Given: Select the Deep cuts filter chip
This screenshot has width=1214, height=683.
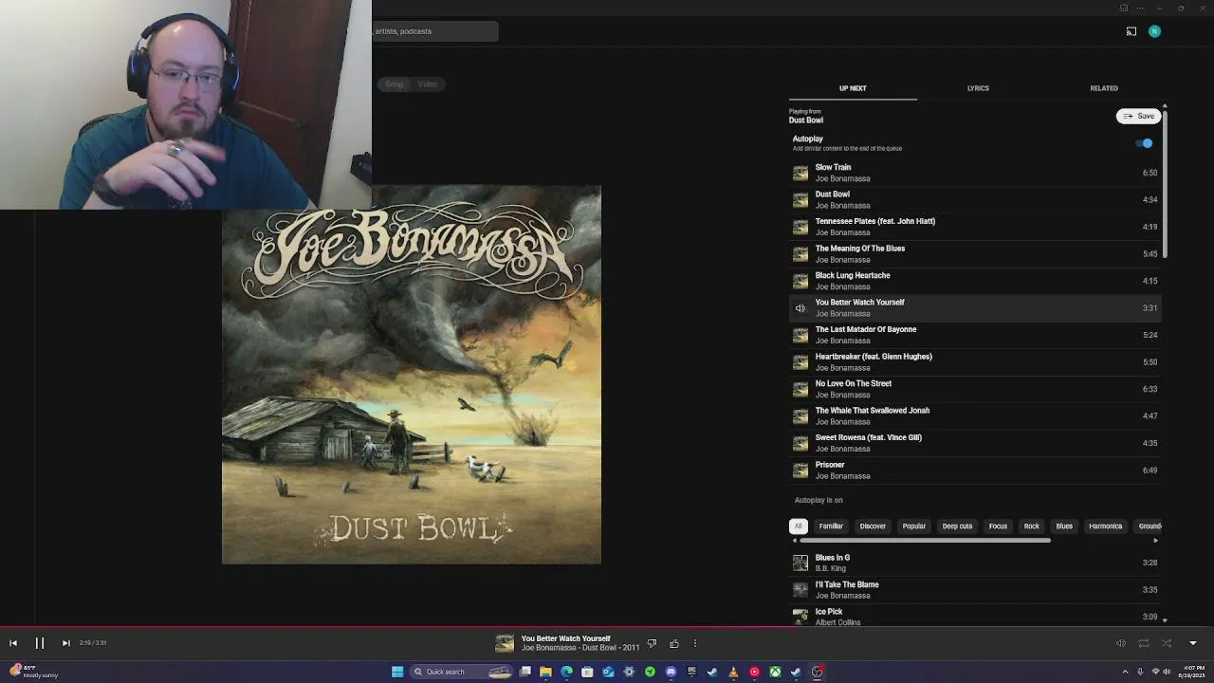Looking at the screenshot, I should click(x=957, y=526).
